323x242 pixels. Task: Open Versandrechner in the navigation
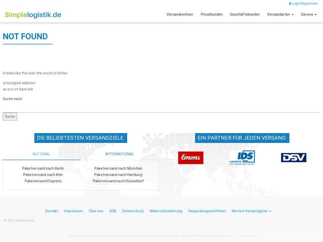180,14
